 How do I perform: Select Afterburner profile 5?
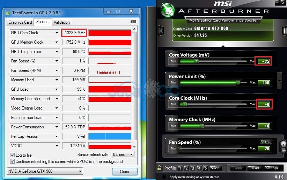coord(205,168)
